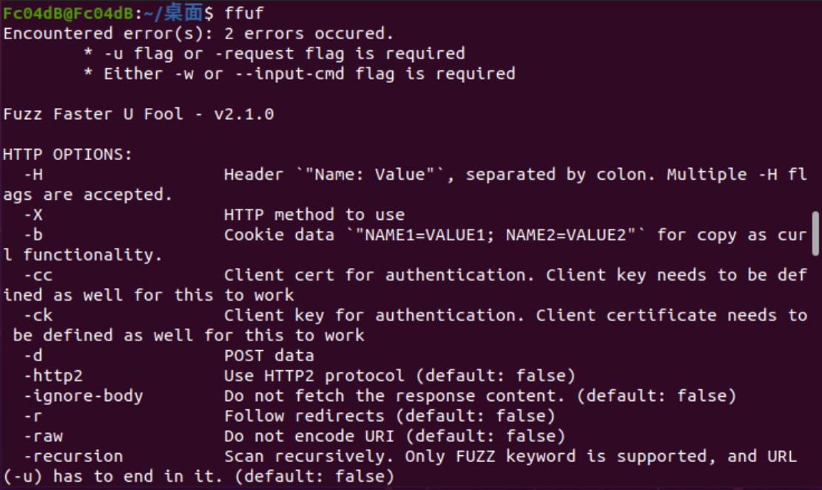Viewport: 822px width, 490px height.
Task: Click the ffuf command at the prompt
Action: click(243, 13)
